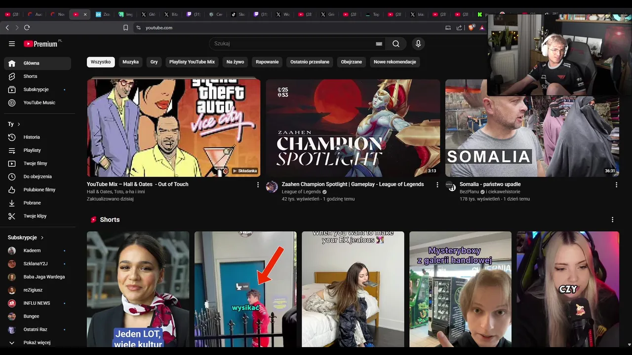Image resolution: width=632 pixels, height=355 pixels.
Task: Open the YouTube hamburger guide menu
Action: 12,44
